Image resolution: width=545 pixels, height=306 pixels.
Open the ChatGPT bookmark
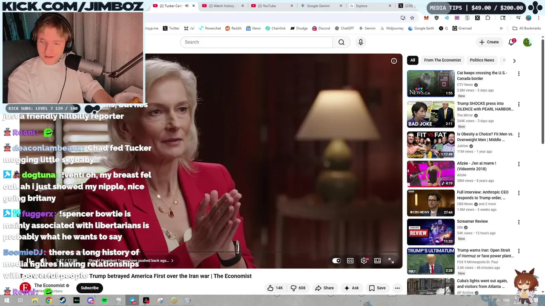point(344,28)
